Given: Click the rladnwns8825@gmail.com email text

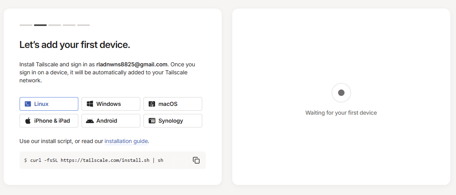Looking at the screenshot, I should click(x=132, y=64).
